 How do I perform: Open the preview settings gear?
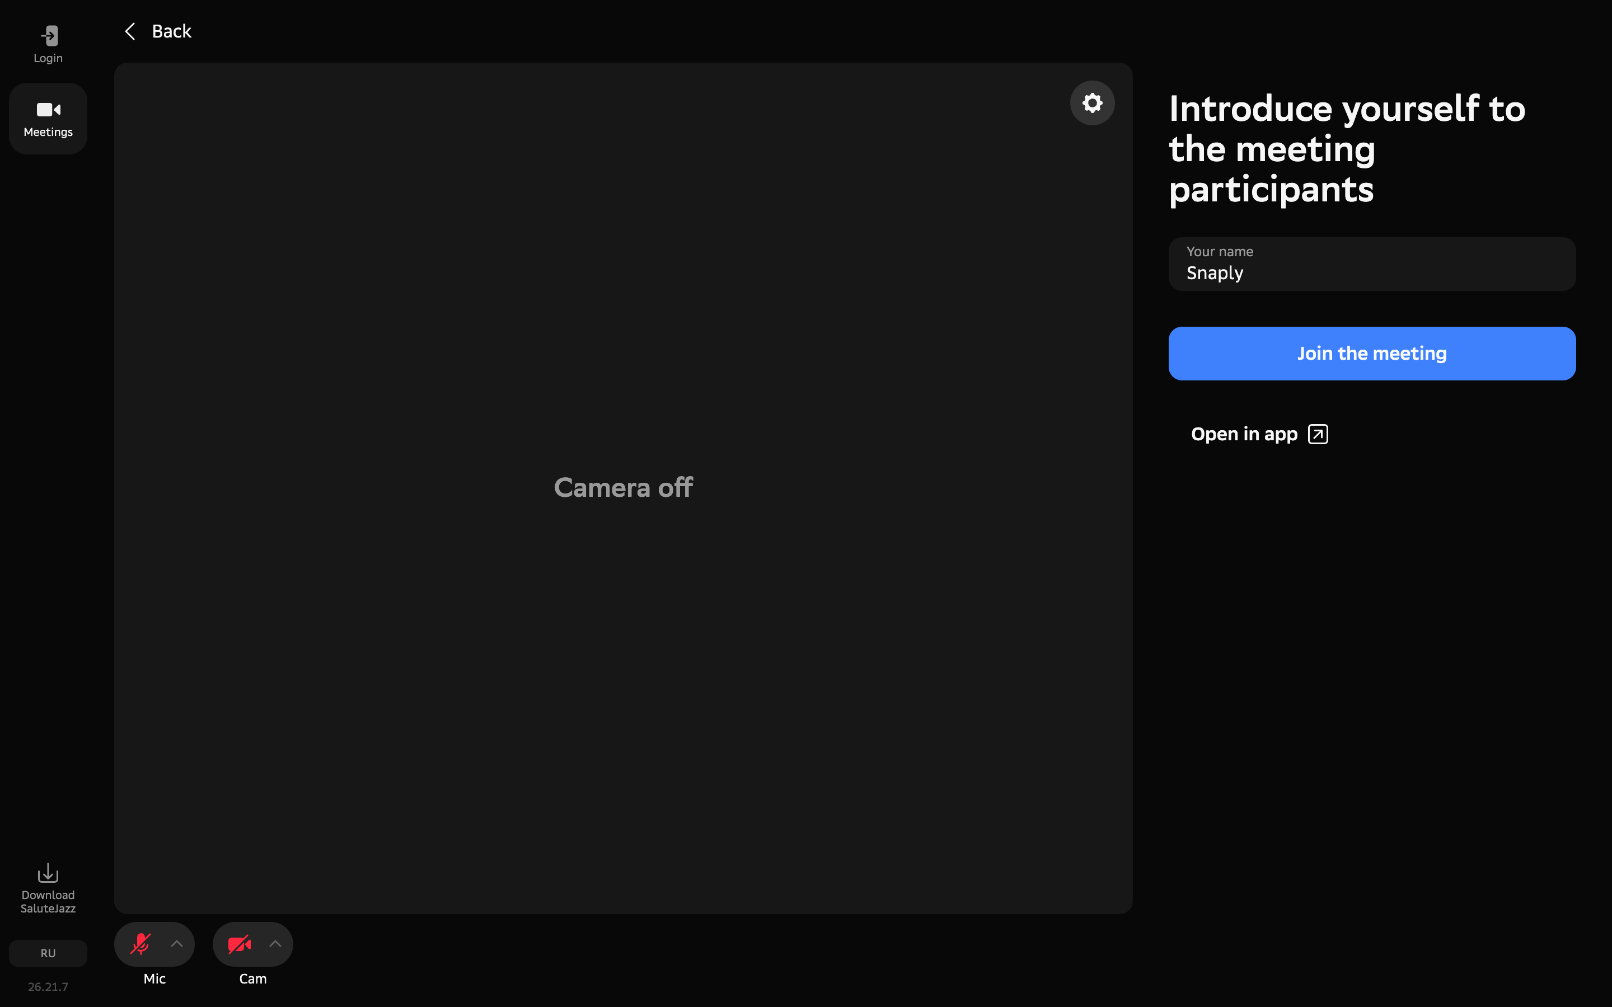tap(1092, 103)
